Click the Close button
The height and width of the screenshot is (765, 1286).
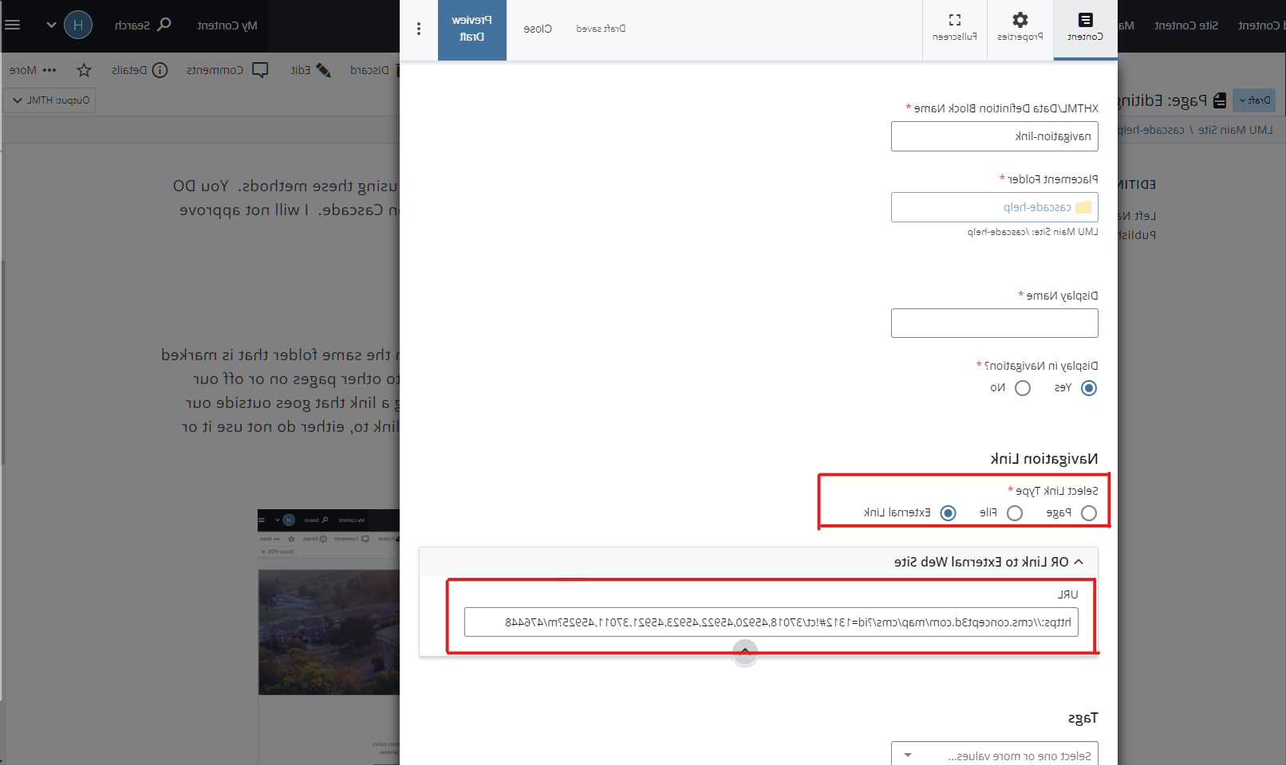(x=537, y=29)
